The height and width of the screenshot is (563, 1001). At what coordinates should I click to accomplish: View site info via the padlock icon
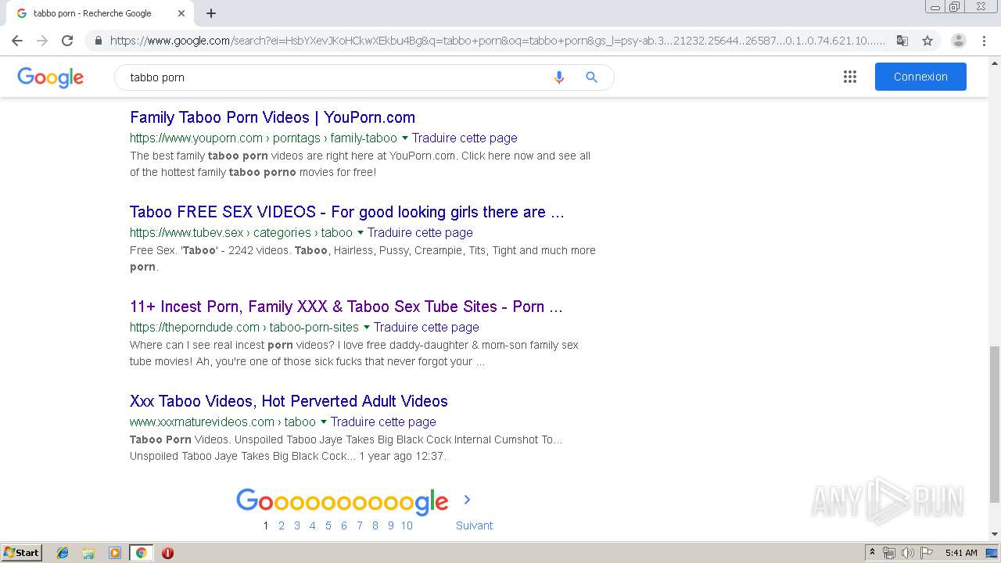[98, 41]
